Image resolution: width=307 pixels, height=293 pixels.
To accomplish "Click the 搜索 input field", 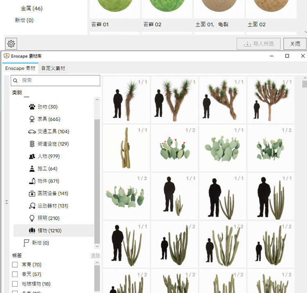I will (55, 81).
